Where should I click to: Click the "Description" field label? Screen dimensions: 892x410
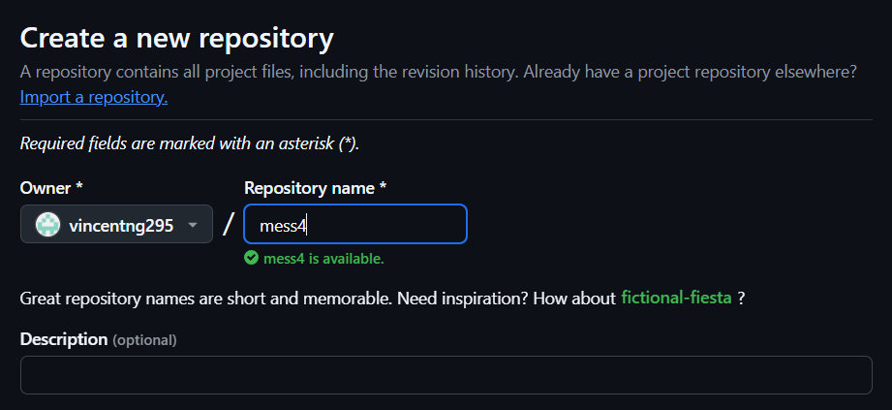pos(63,339)
